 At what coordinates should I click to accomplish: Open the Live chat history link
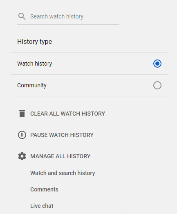(42, 206)
